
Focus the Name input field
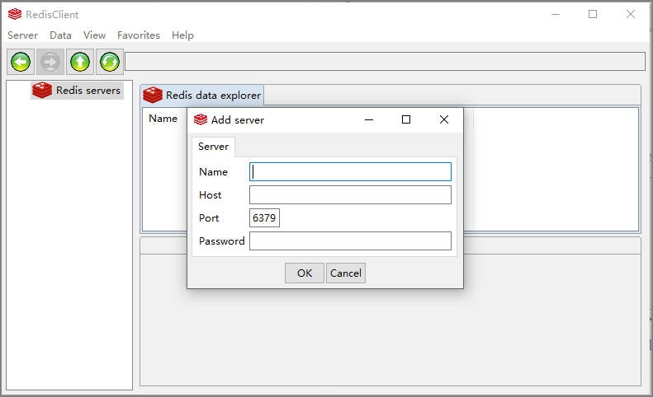350,171
